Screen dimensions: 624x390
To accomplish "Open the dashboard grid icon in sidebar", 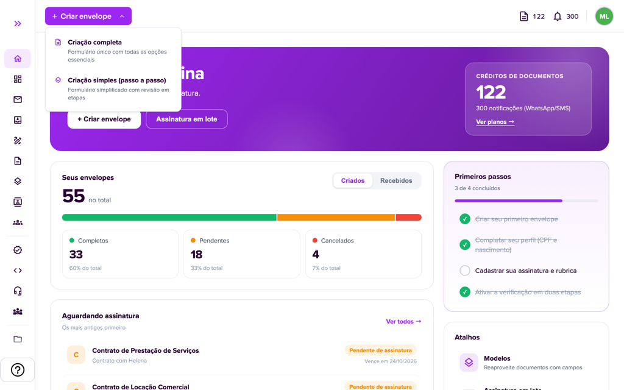I will [18, 79].
